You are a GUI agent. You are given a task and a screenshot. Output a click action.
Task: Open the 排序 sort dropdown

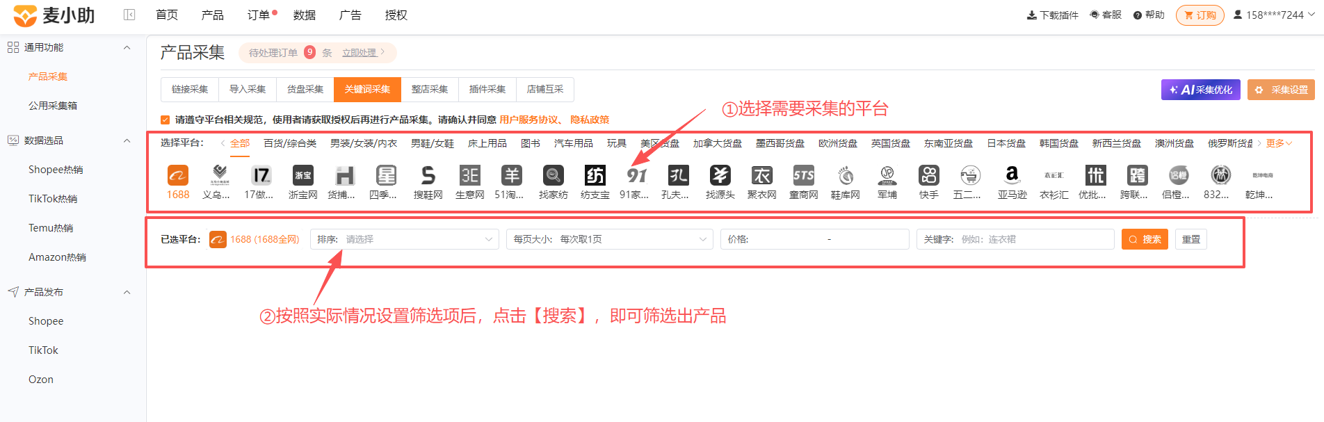(405, 239)
